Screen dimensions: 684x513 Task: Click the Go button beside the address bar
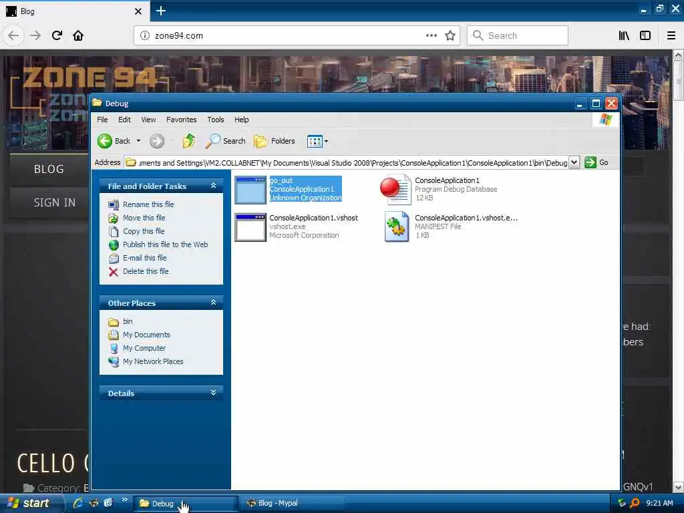(596, 163)
